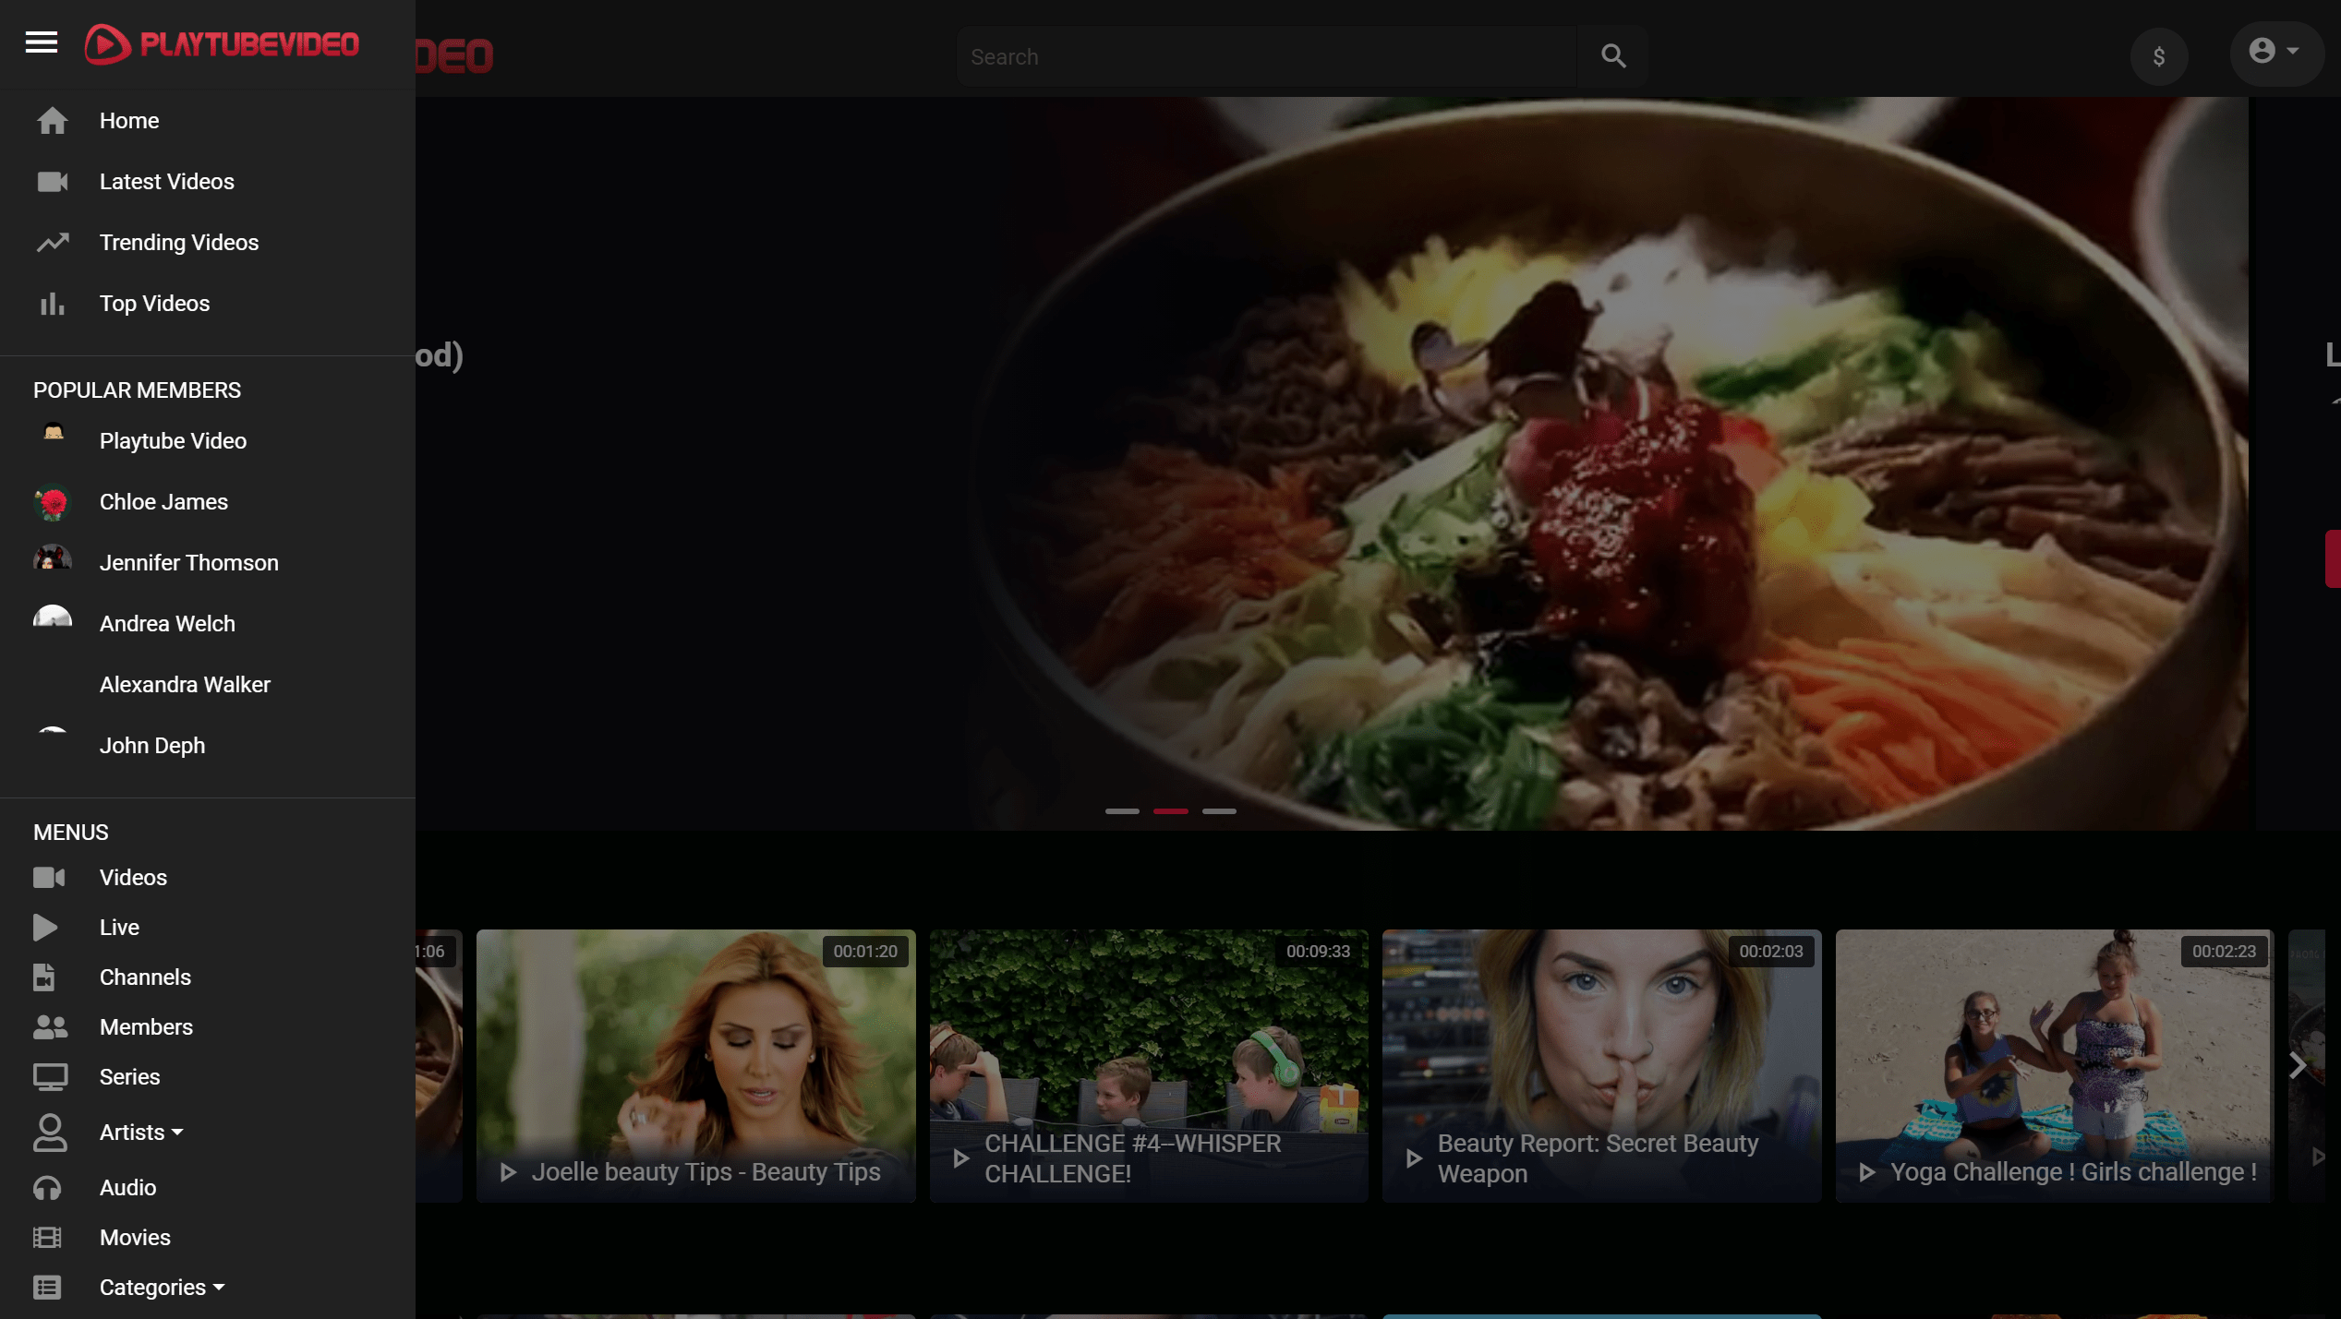The height and width of the screenshot is (1319, 2341).
Task: Click the Top Videos bar chart icon
Action: pos(50,302)
